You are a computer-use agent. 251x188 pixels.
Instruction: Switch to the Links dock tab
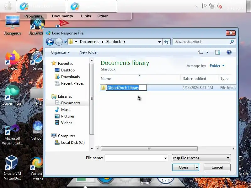tap(86, 16)
